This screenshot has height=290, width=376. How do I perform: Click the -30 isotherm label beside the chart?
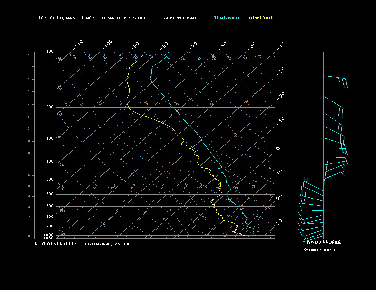(281, 71)
